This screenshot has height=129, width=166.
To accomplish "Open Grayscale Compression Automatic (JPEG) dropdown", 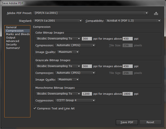I will click(75, 73).
